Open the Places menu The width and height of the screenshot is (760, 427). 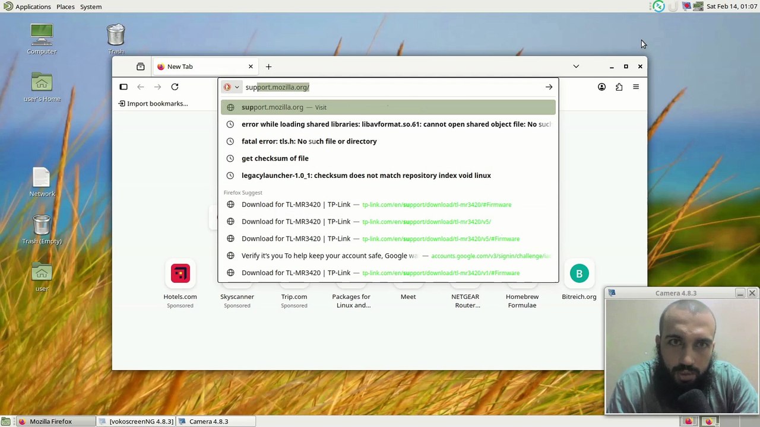point(65,7)
